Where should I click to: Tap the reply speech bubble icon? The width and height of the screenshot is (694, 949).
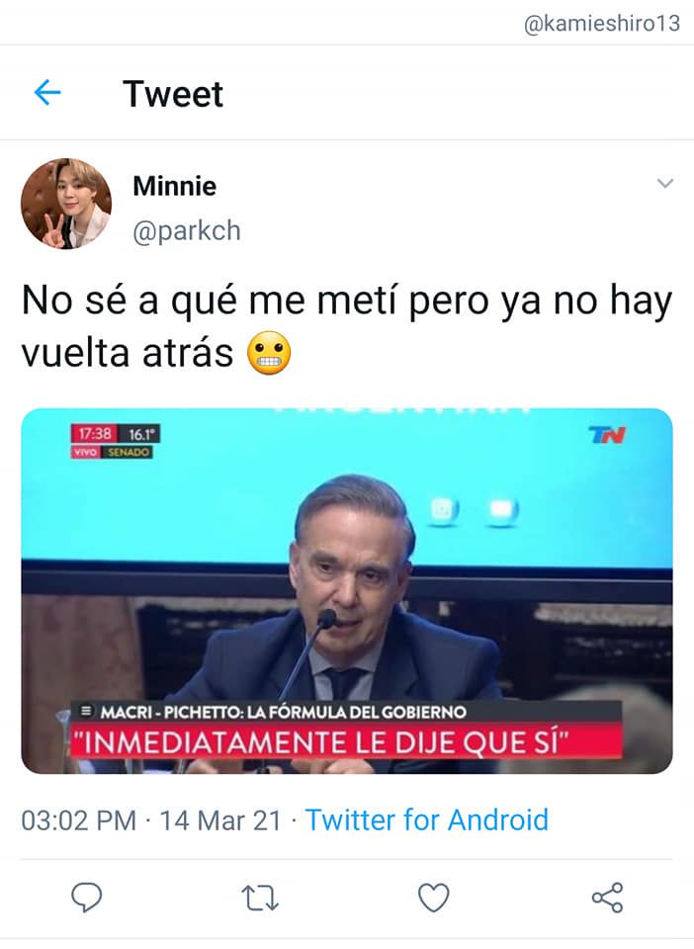87,897
